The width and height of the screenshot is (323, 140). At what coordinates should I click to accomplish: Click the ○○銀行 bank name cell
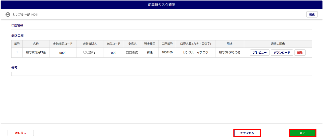click(90, 53)
